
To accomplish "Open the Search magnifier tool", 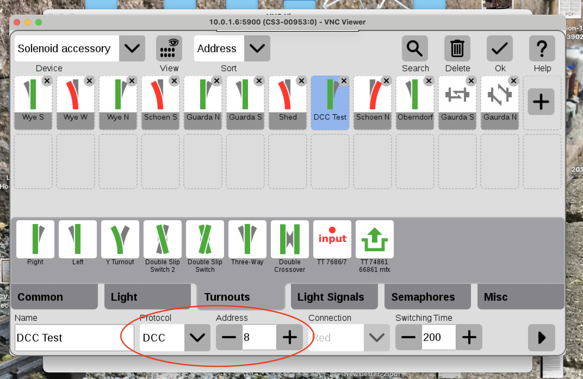I will coord(415,48).
